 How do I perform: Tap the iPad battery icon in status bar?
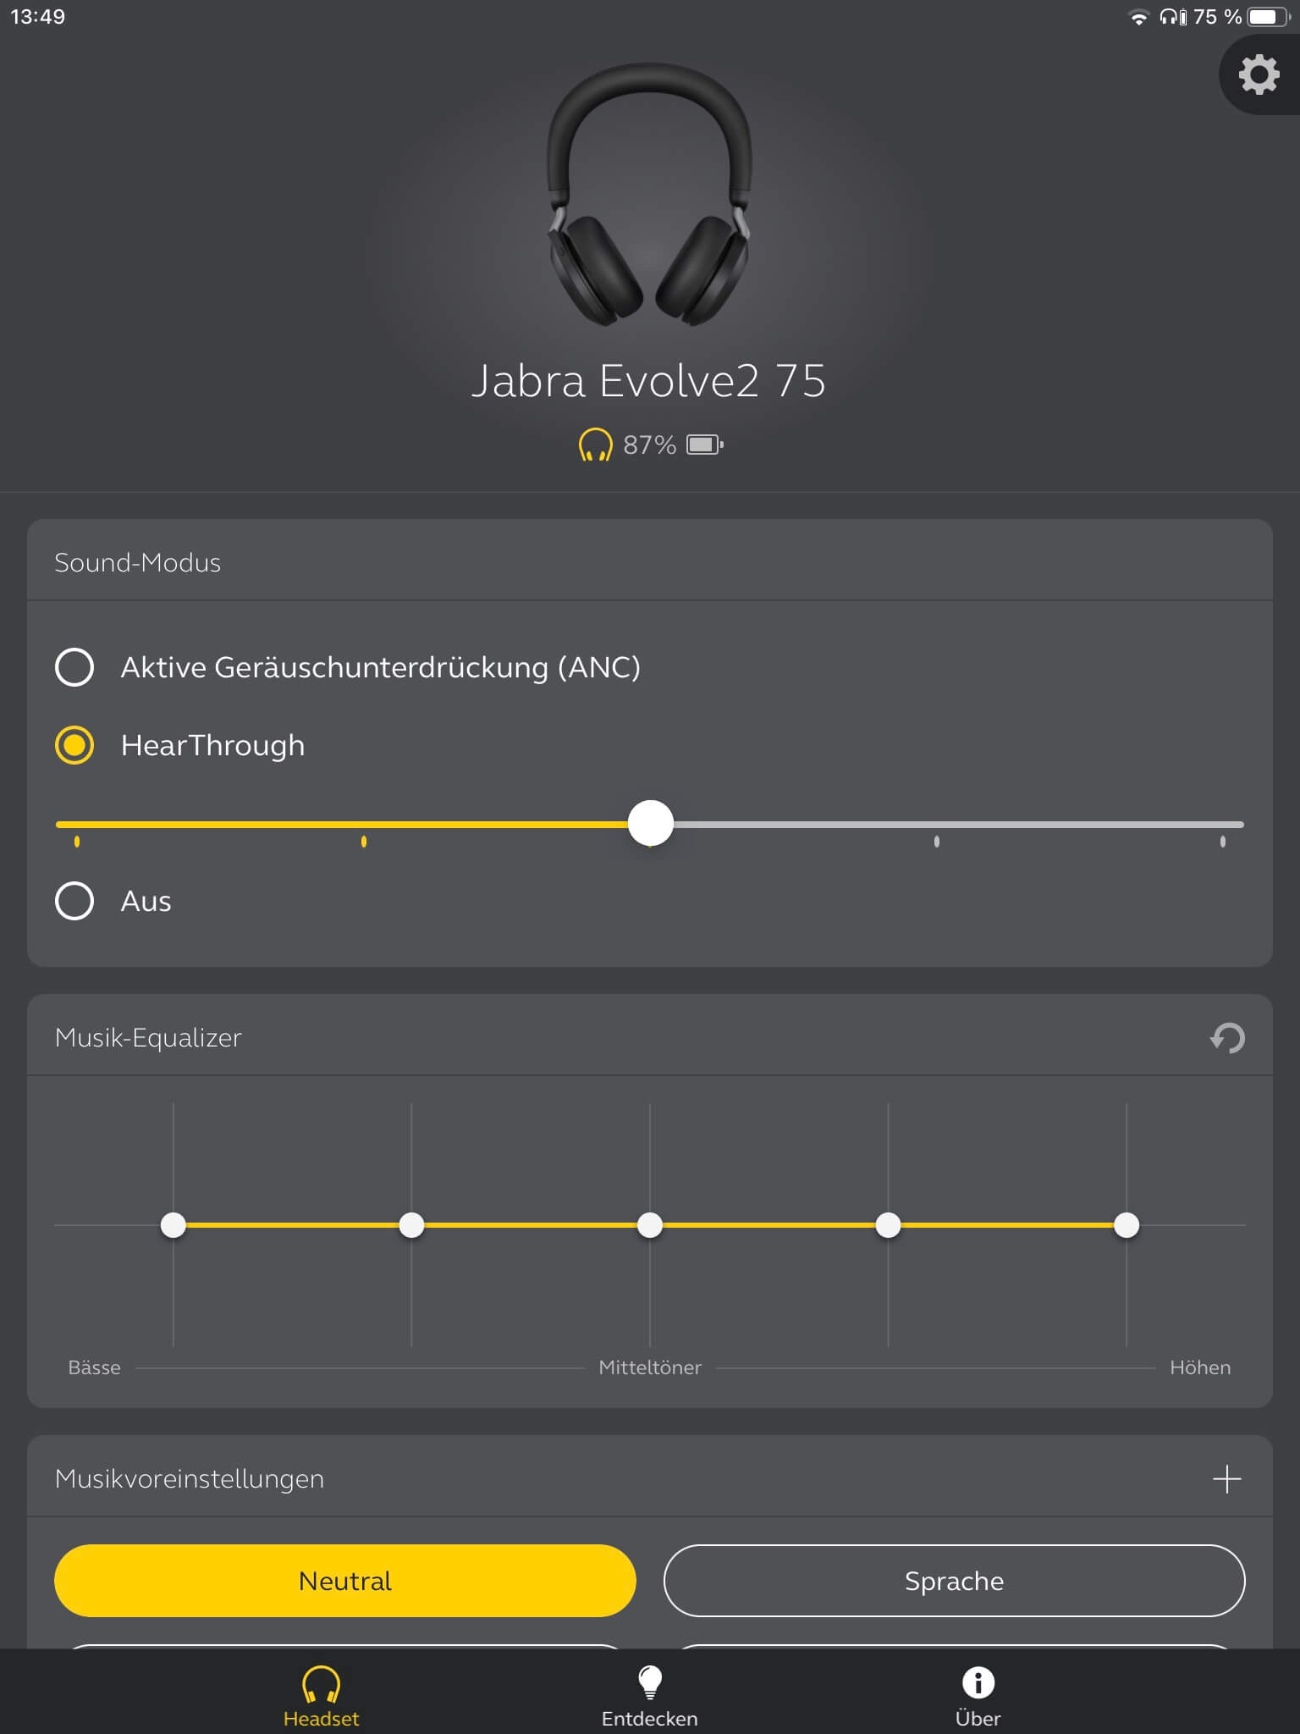[1267, 17]
